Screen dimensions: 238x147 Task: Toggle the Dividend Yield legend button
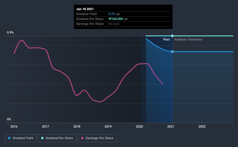click(x=21, y=138)
